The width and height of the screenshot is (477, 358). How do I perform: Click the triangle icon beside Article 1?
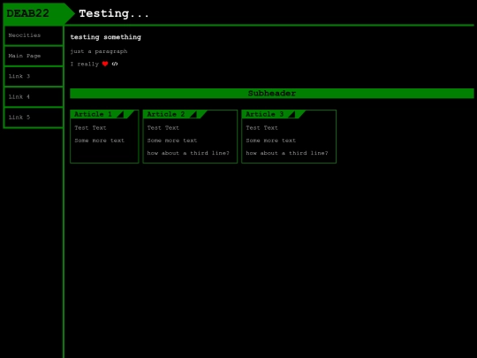tap(120, 114)
